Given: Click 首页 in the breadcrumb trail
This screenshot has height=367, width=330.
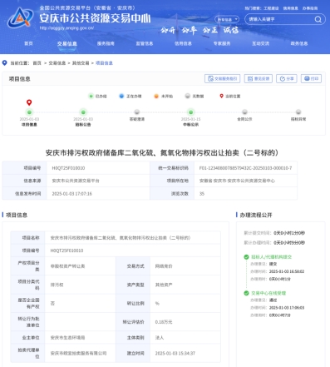Looking at the screenshot, I should tap(37, 63).
